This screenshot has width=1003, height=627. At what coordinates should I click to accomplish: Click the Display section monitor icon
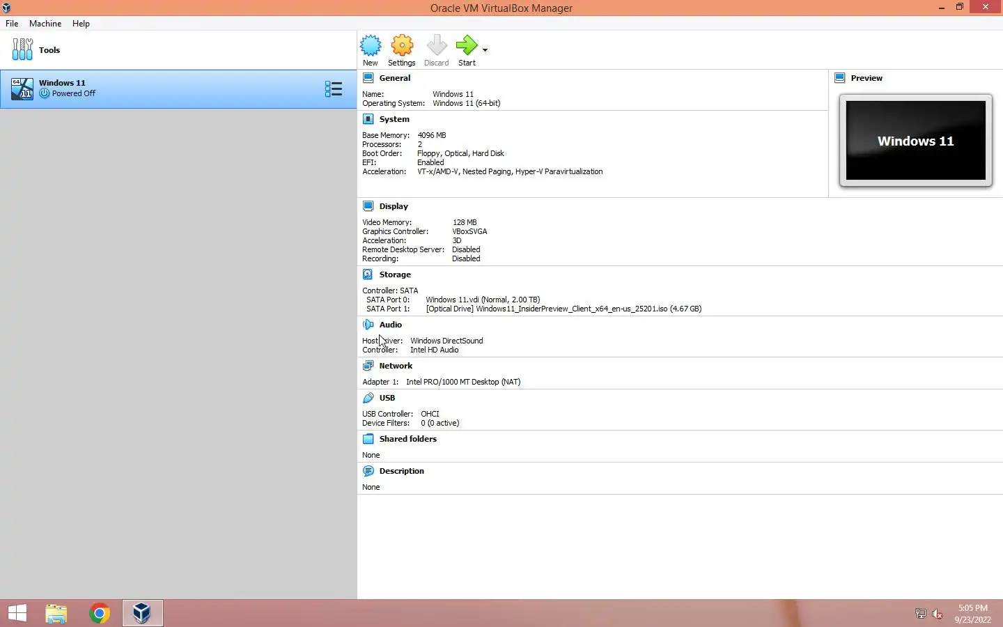(x=368, y=206)
